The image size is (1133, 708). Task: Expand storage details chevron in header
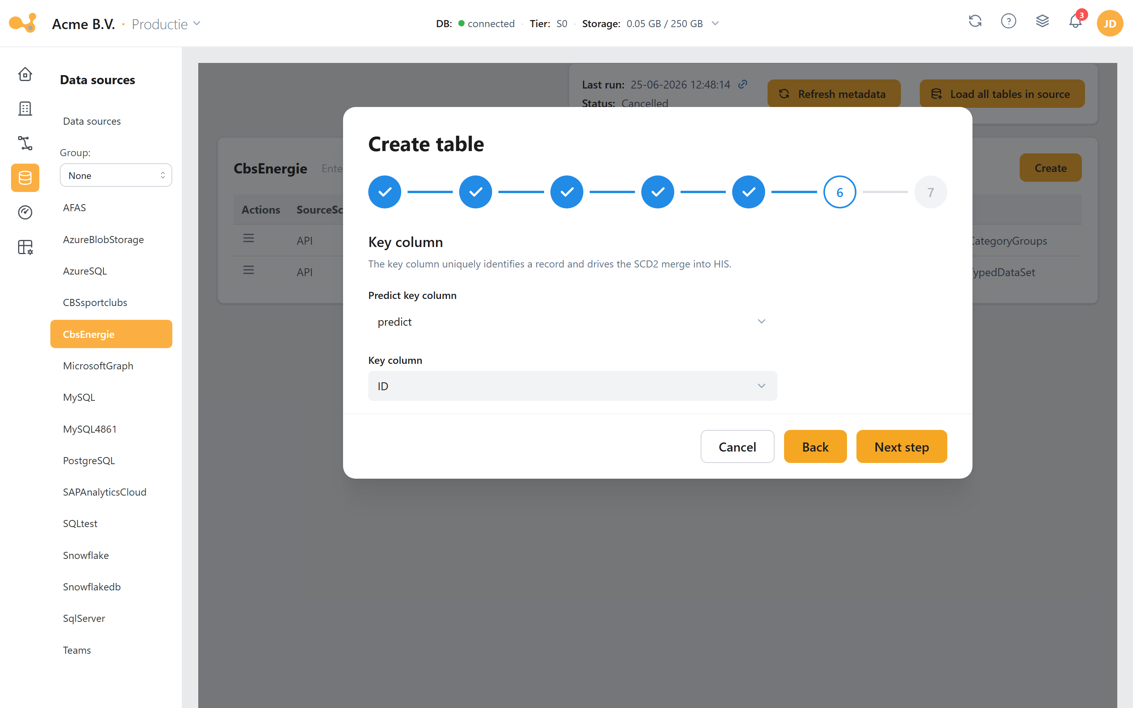pyautogui.click(x=715, y=24)
